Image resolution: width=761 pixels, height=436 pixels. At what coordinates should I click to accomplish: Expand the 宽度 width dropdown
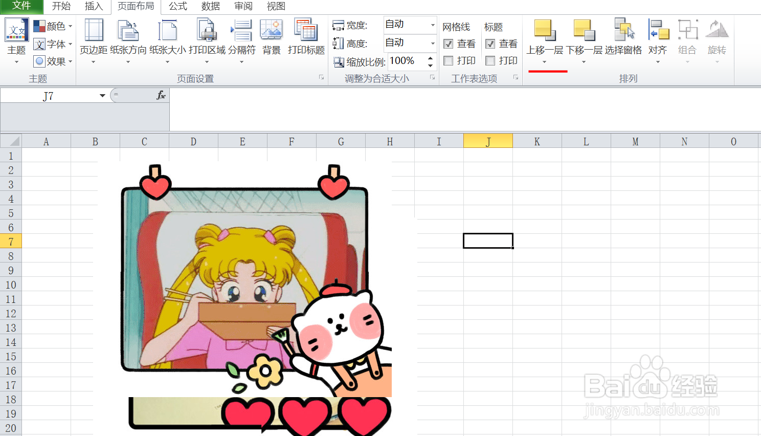(x=433, y=25)
